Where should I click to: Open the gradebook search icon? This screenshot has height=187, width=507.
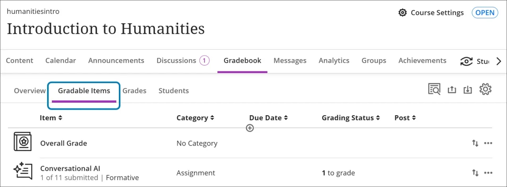coord(434,90)
